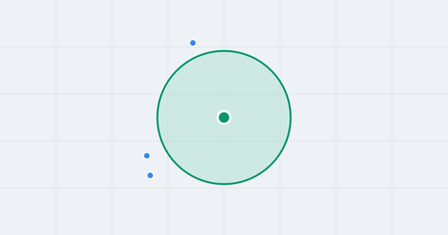This screenshot has width=448, height=235.
Task: Select the lowest blue dot on the map
Action: 150,175
